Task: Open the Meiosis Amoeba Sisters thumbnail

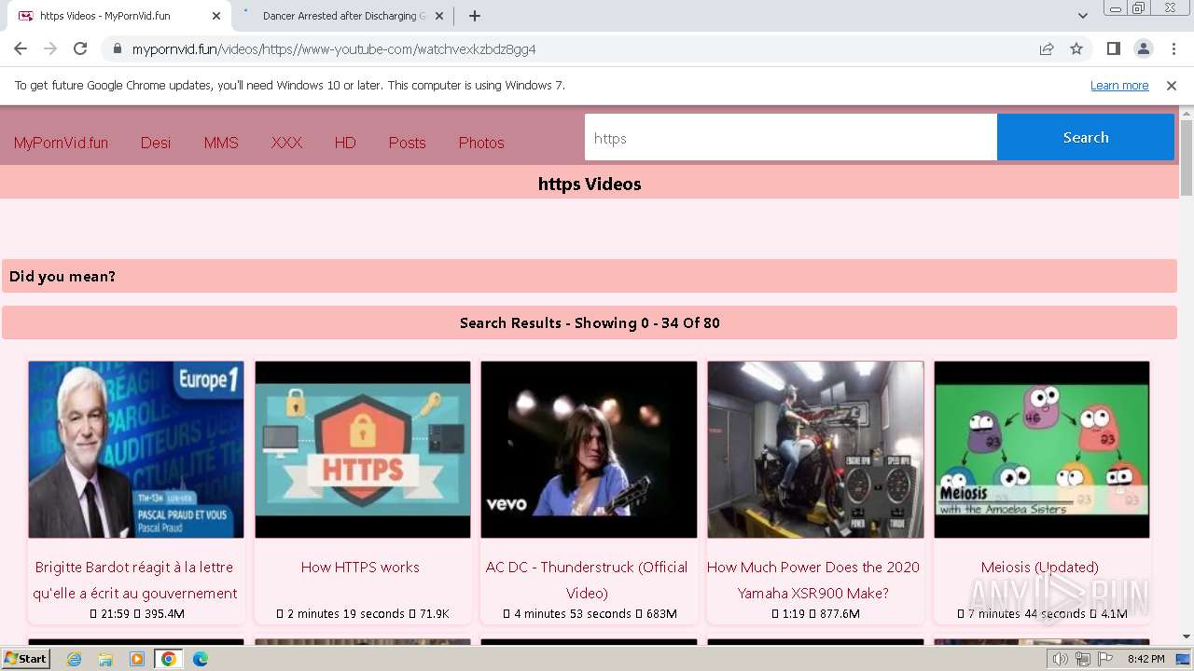Action: pos(1042,449)
